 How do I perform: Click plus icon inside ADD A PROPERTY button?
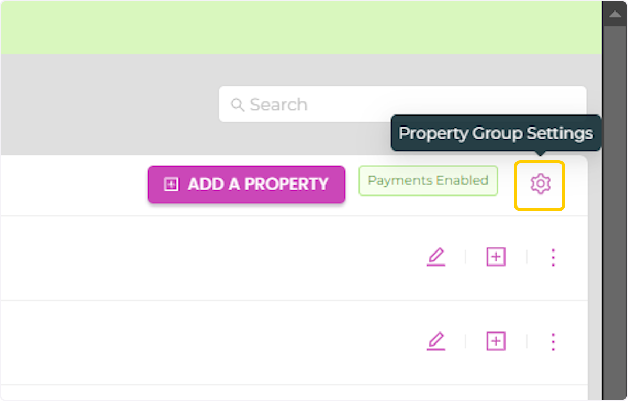(x=171, y=184)
